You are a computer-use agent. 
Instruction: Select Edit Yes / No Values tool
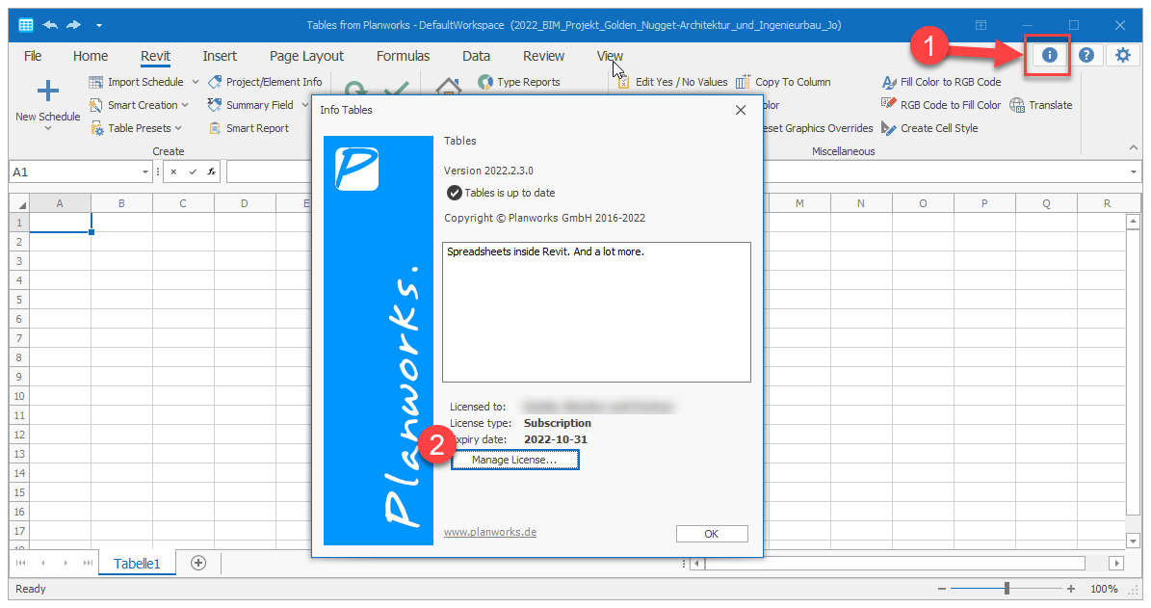672,82
